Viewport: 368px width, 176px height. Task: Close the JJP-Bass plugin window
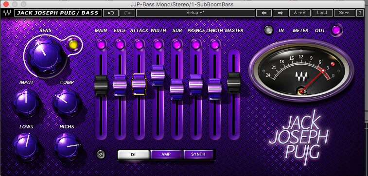point(6,4)
